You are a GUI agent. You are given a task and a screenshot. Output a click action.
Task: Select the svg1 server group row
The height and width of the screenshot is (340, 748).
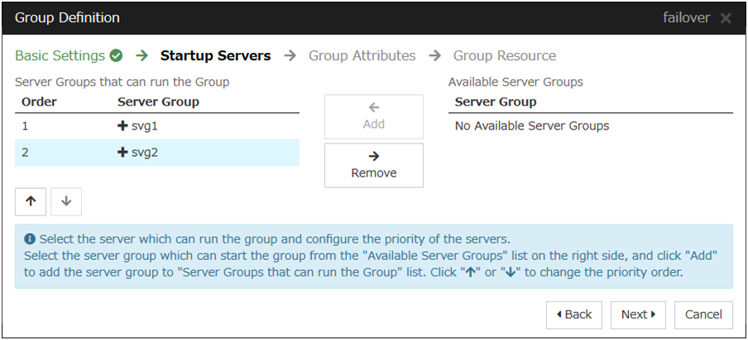click(x=157, y=126)
